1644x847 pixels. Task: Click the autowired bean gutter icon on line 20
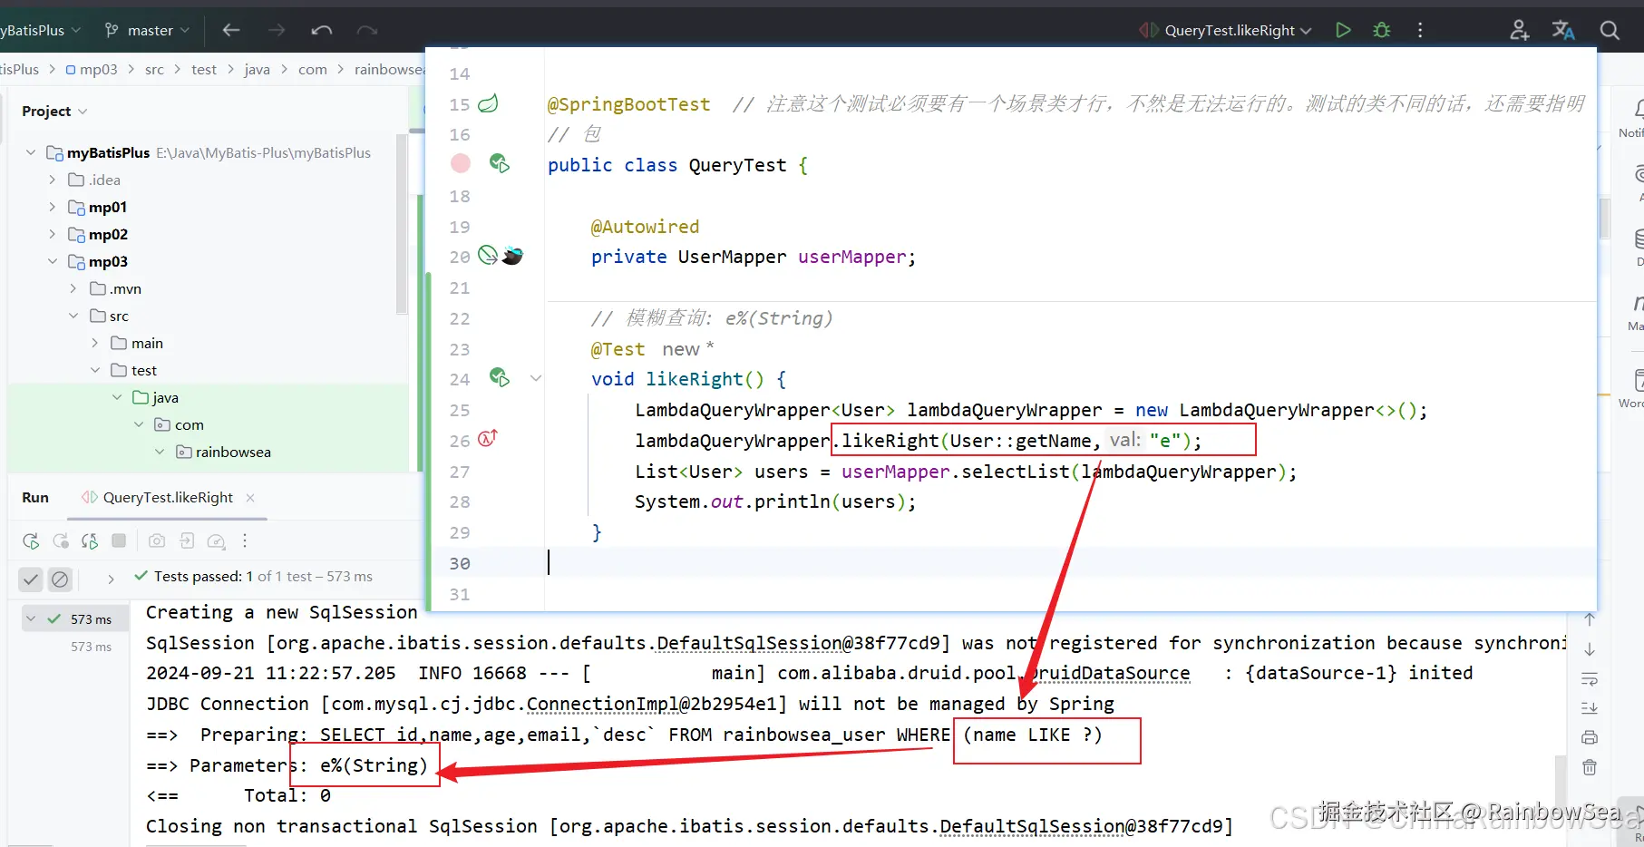[x=488, y=255]
